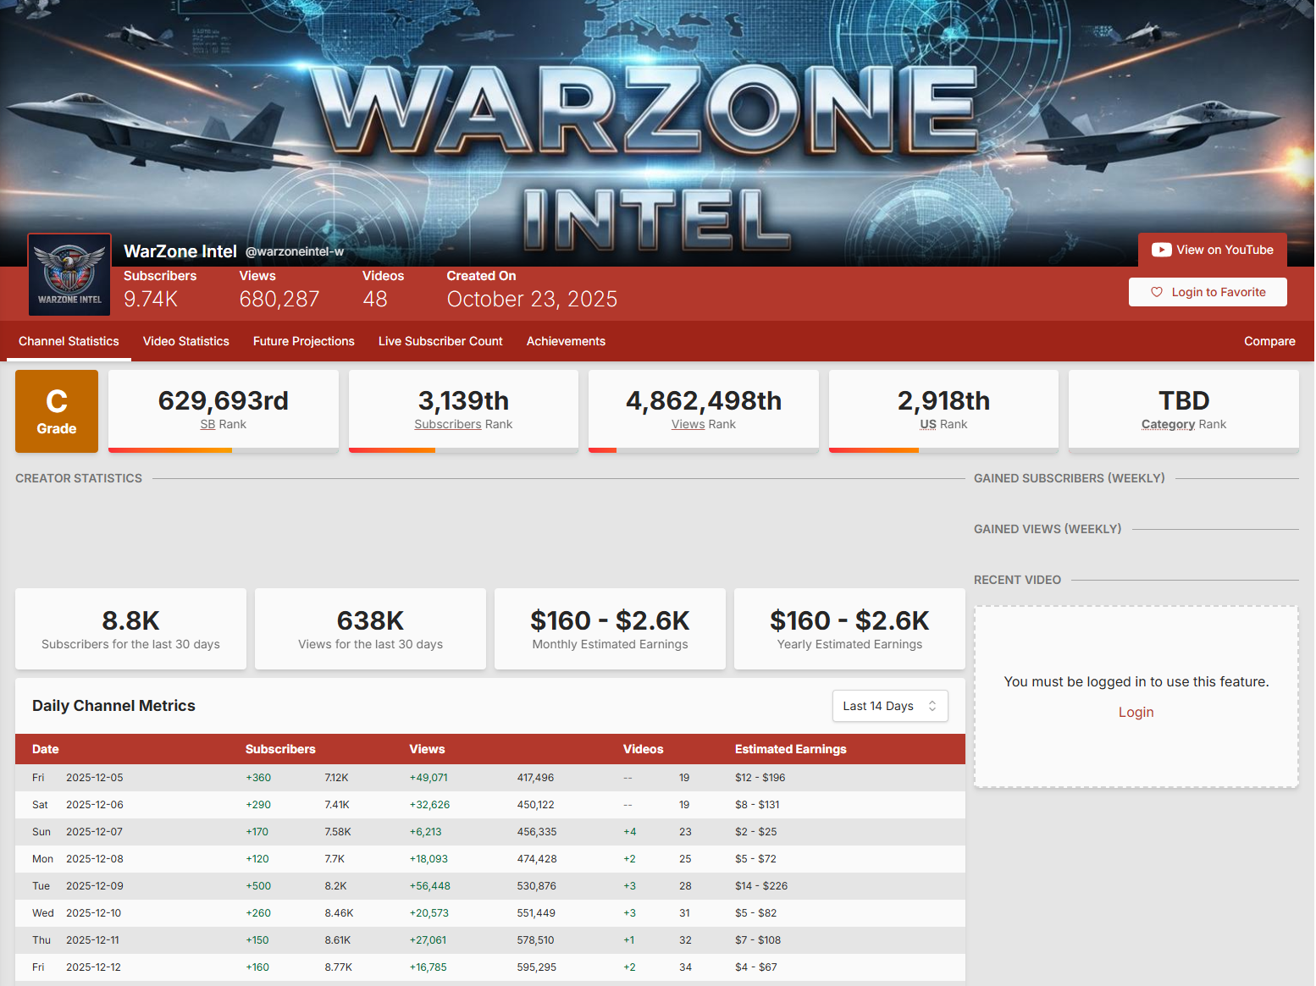Click the 629,693rd SB Rank card
Screen dimensions: 1316x986
click(224, 410)
